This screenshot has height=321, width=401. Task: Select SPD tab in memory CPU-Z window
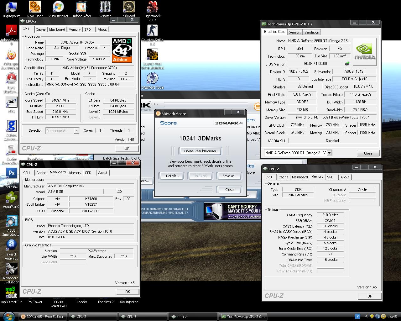(x=330, y=177)
